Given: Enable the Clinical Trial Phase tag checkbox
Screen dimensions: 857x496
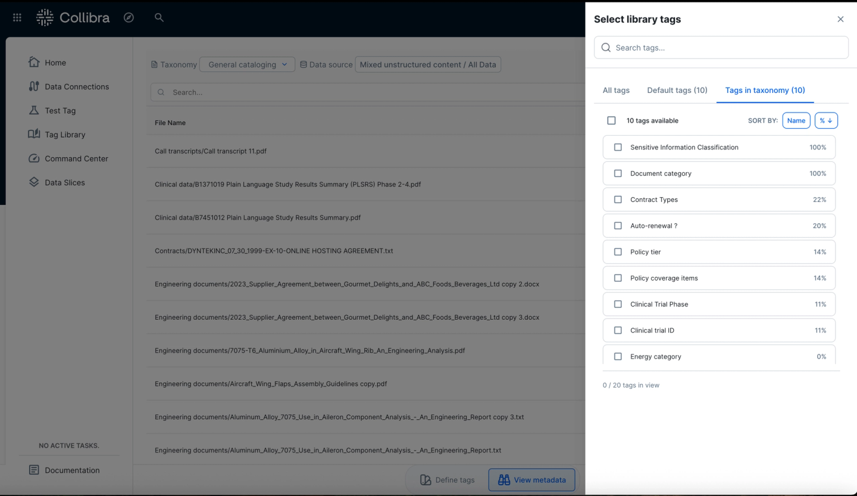Looking at the screenshot, I should coord(618,304).
